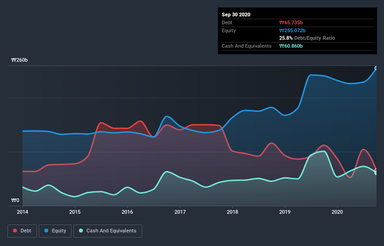This screenshot has width=384, height=246.
Task: Click the 2018 x-axis label
Action: point(232,212)
